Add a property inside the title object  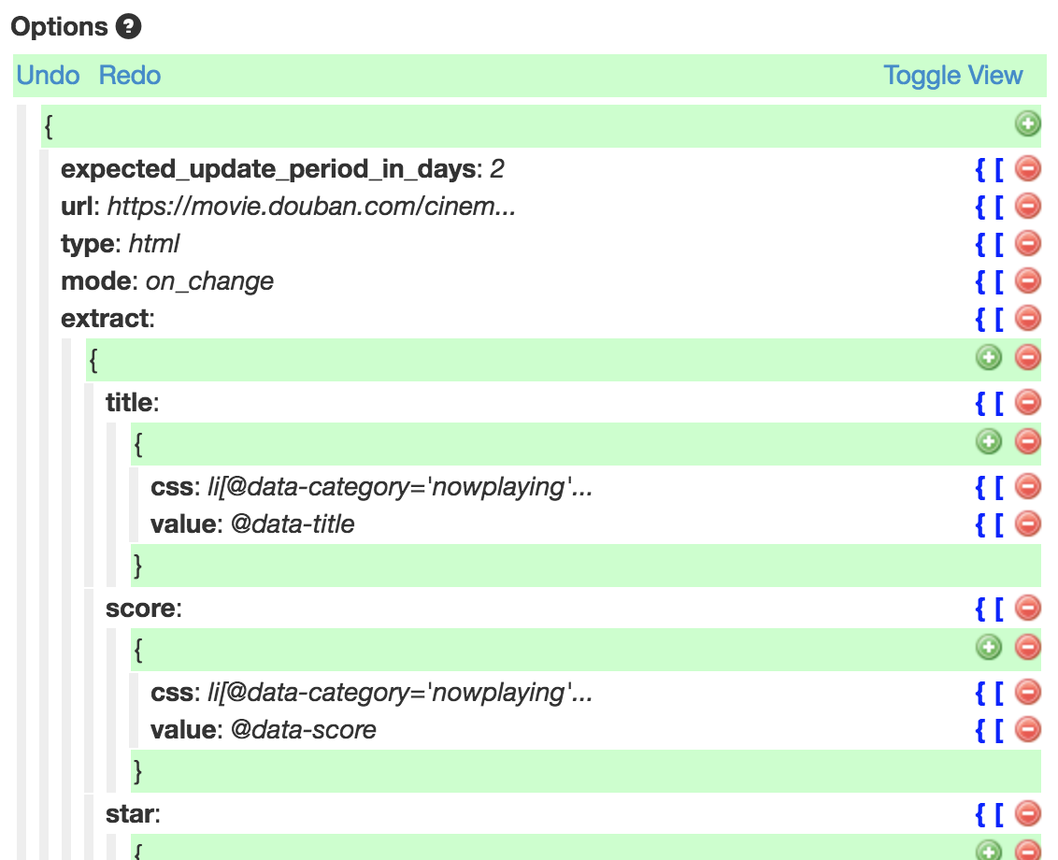coord(989,441)
